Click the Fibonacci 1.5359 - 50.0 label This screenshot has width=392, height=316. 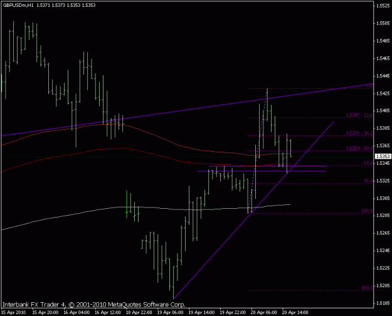[359, 148]
